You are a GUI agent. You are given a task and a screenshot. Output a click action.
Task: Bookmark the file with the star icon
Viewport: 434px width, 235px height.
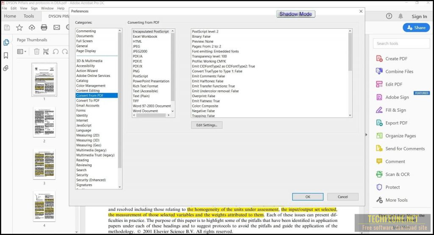point(19,27)
